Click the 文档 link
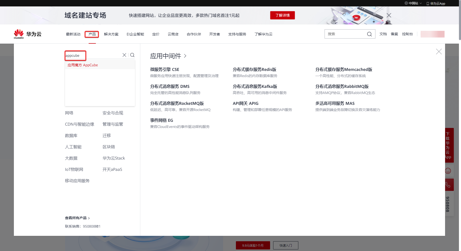The width and height of the screenshot is (461, 251). 383,34
